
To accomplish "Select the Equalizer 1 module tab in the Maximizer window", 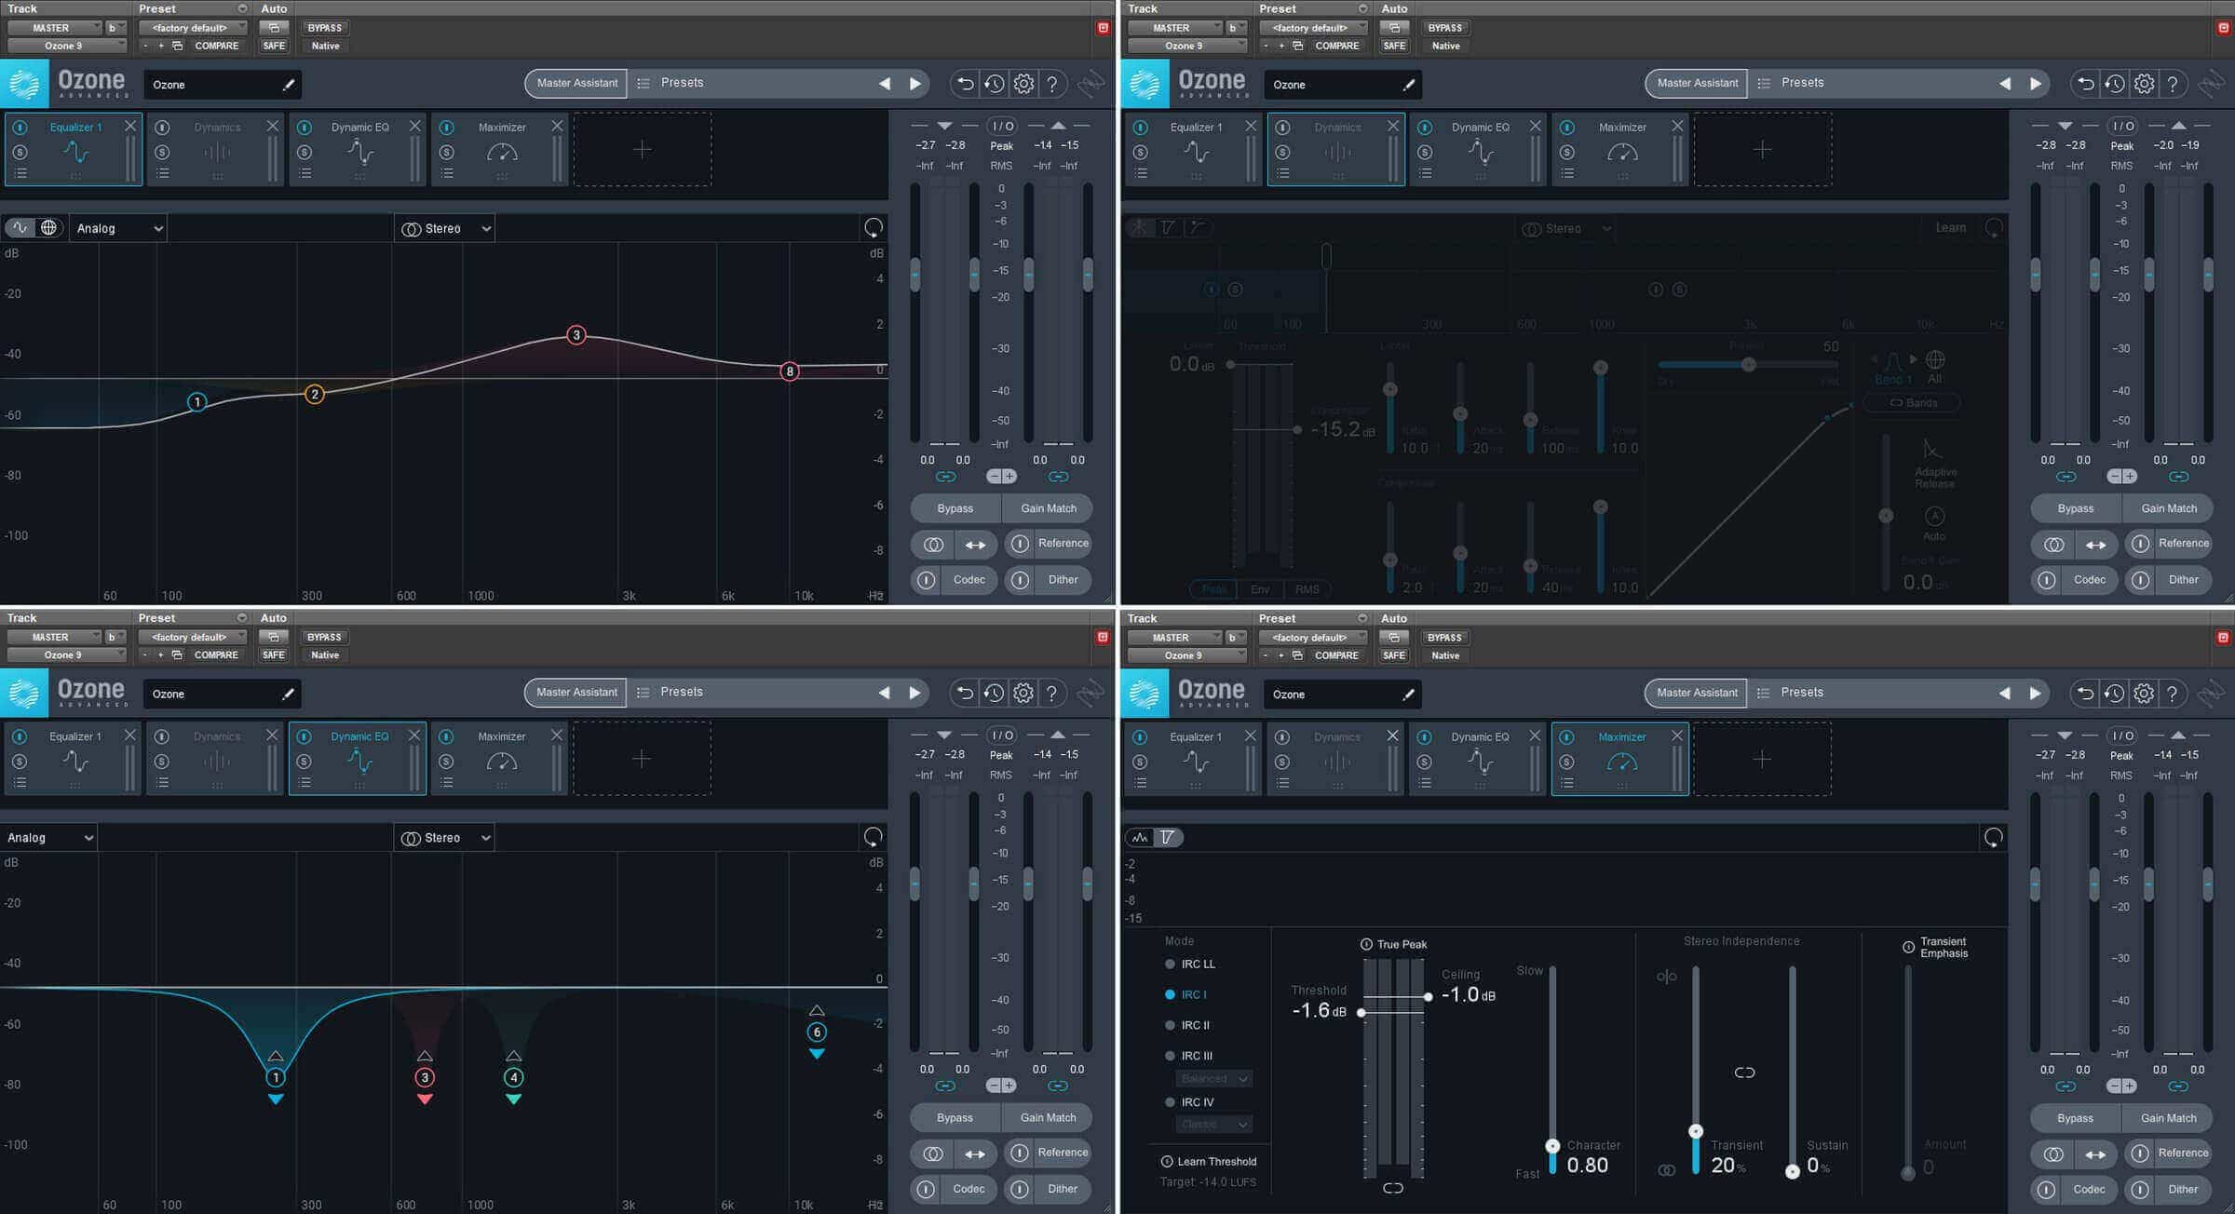I will tap(1194, 759).
